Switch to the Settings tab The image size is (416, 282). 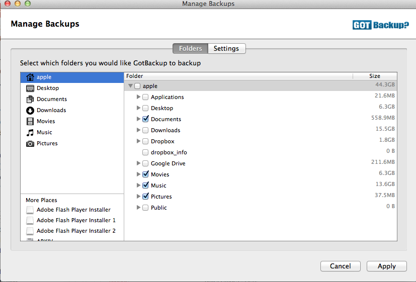pyautogui.click(x=226, y=49)
